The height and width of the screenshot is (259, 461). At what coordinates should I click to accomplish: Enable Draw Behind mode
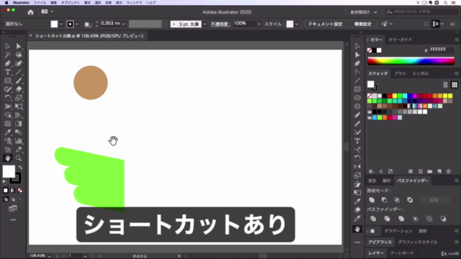click(x=13, y=199)
